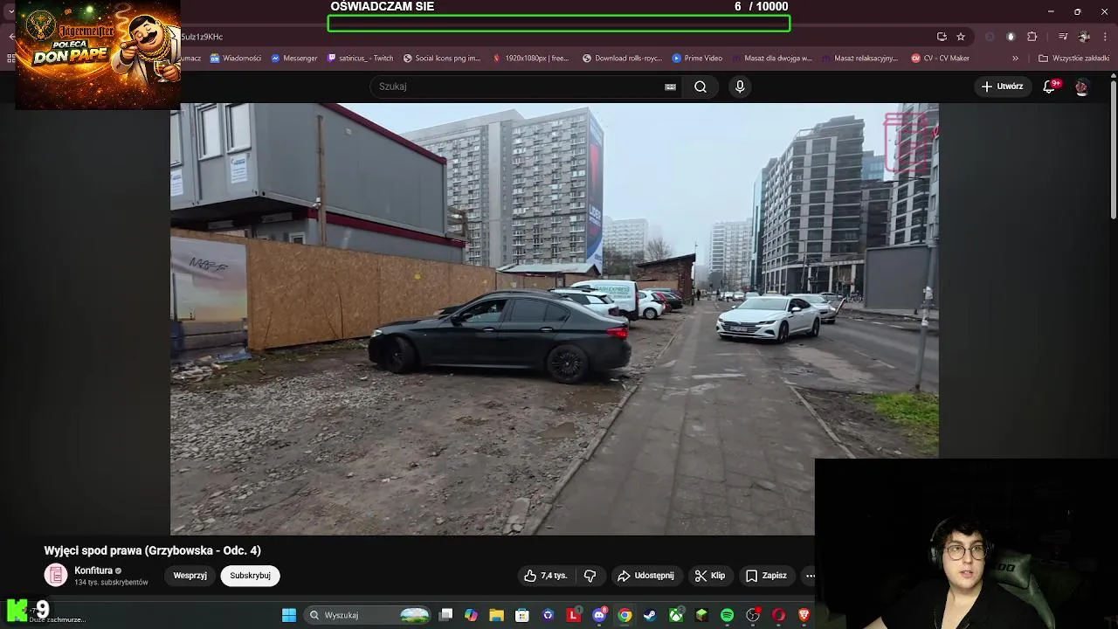Click the Udostępnij share button
The height and width of the screenshot is (629, 1118).
[645, 576]
